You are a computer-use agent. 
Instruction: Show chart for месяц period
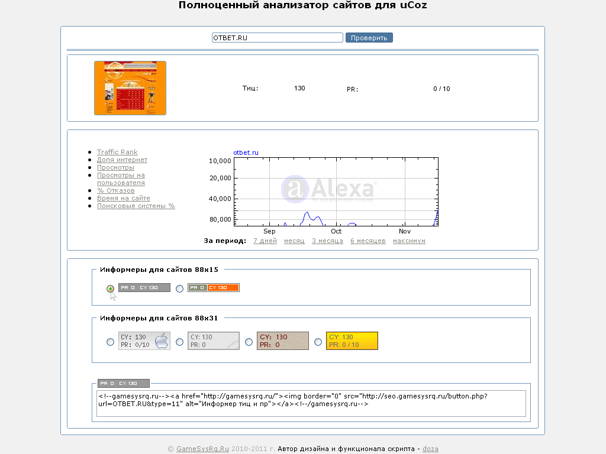point(294,241)
